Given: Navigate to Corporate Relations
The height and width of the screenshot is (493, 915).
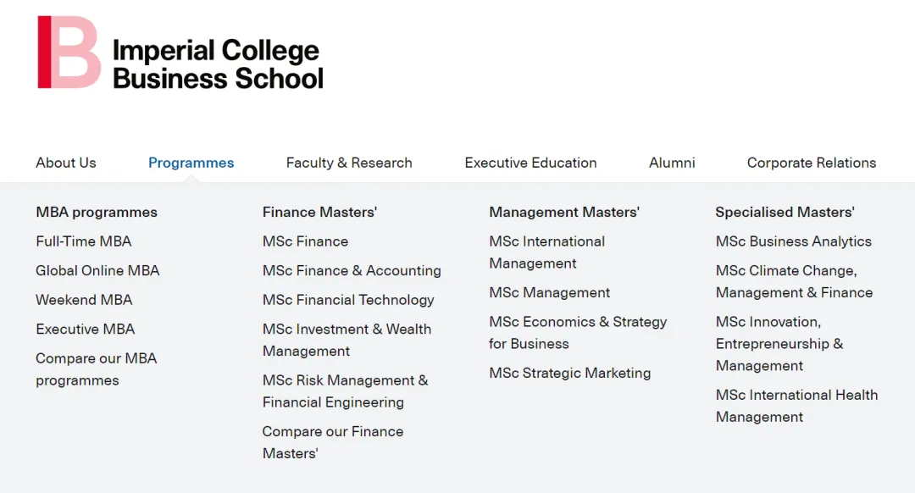Looking at the screenshot, I should pos(811,163).
